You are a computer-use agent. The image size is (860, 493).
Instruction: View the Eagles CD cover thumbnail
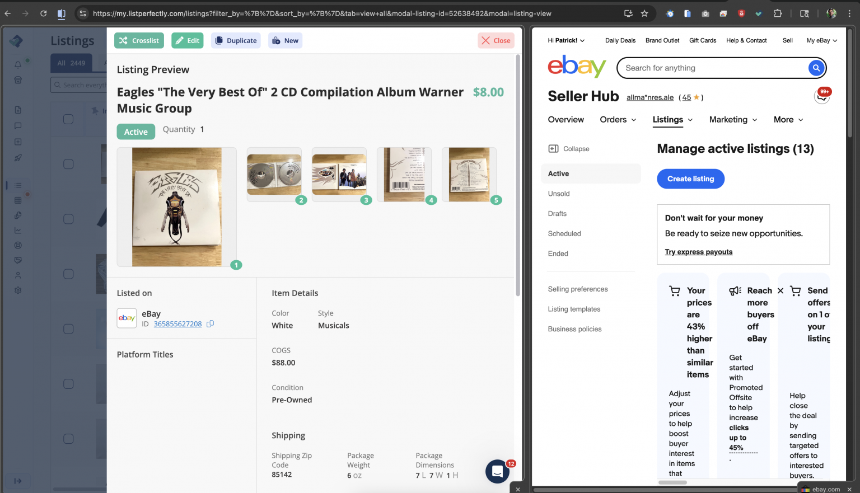(x=176, y=207)
